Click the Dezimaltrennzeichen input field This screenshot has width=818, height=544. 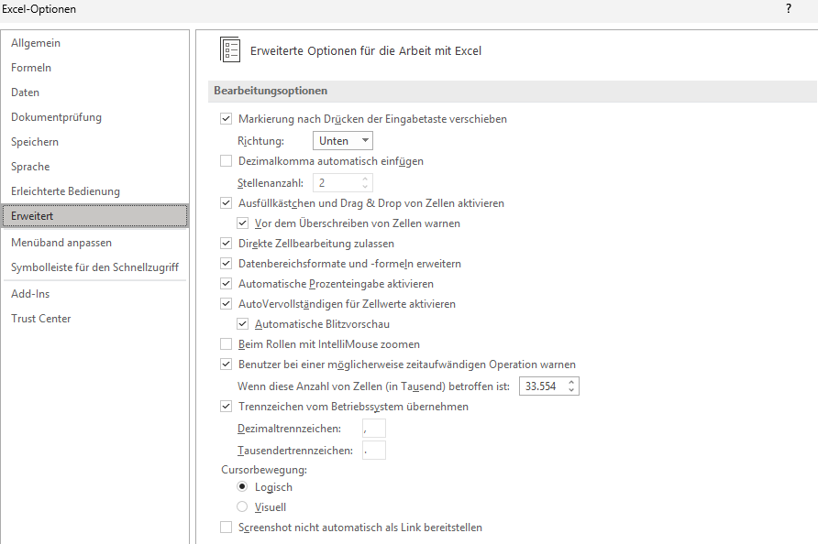coord(374,429)
